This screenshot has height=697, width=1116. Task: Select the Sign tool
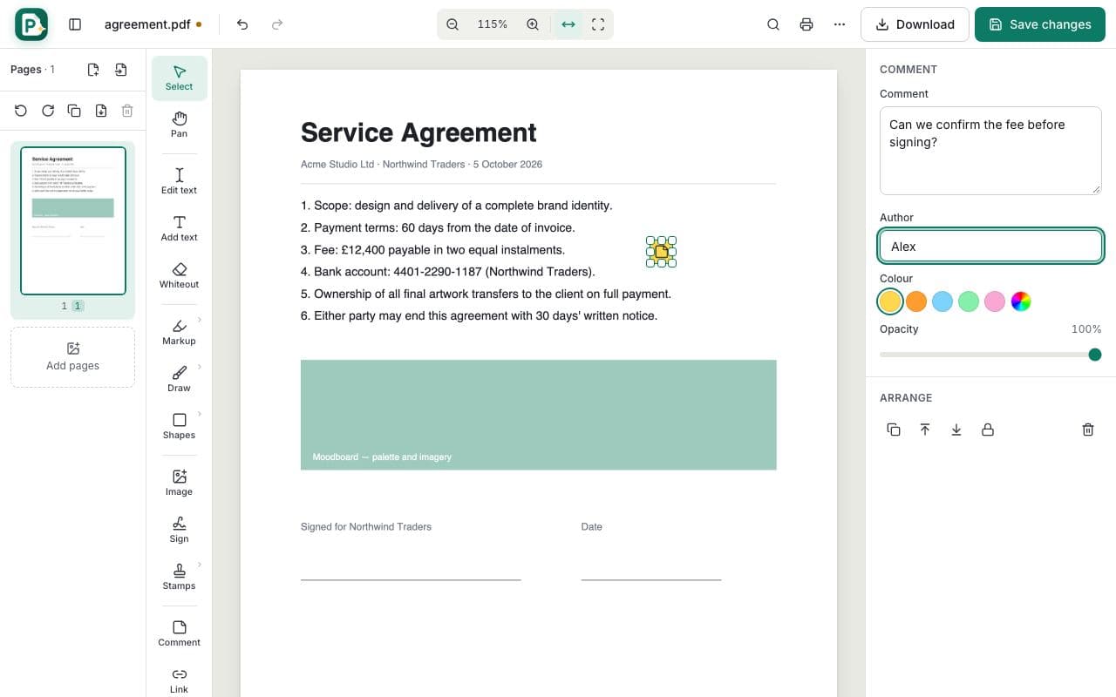coord(179,530)
